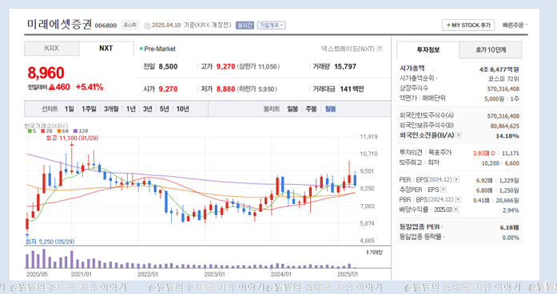
Task: Click the price change +5.41% value
Action: click(x=90, y=87)
